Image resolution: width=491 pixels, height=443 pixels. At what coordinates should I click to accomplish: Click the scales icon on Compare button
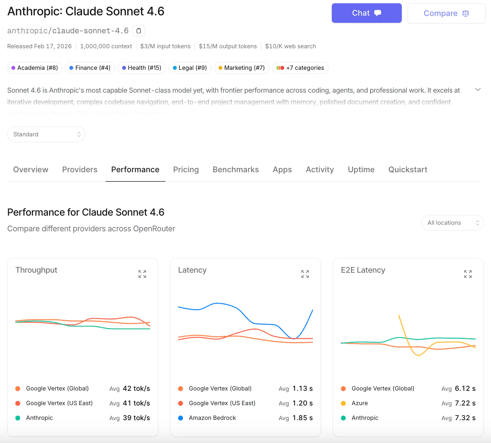[466, 13]
